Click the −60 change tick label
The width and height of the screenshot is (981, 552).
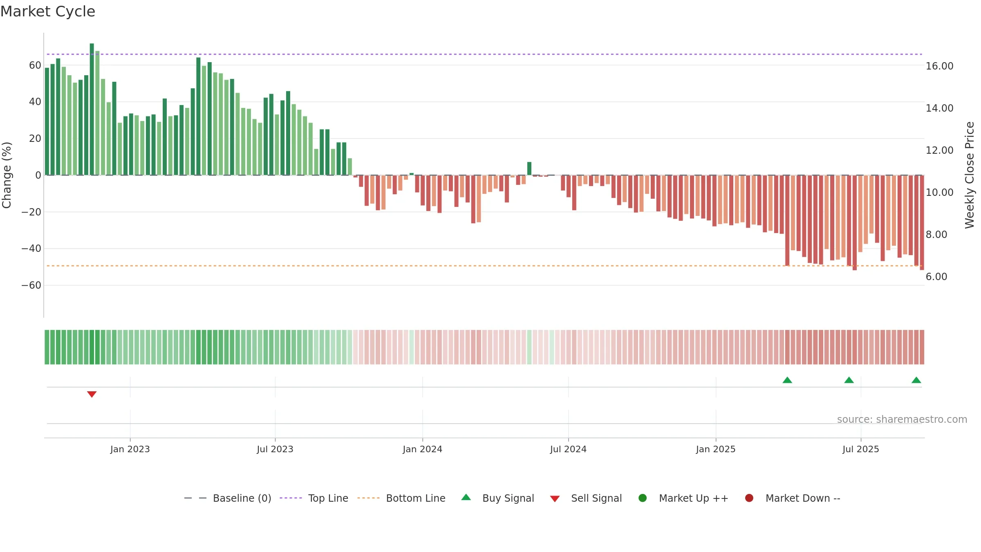click(x=31, y=285)
